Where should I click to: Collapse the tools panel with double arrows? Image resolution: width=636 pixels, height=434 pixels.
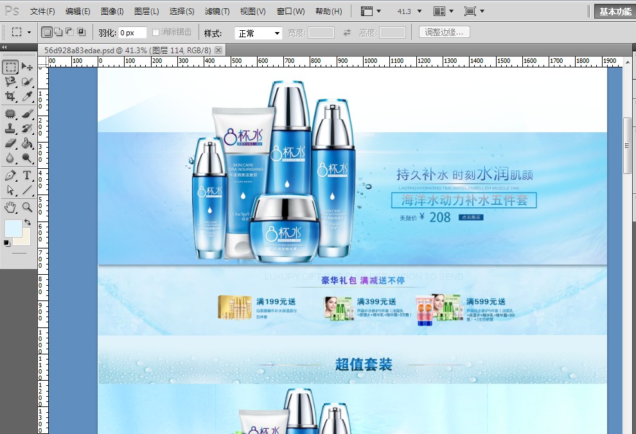point(4,47)
